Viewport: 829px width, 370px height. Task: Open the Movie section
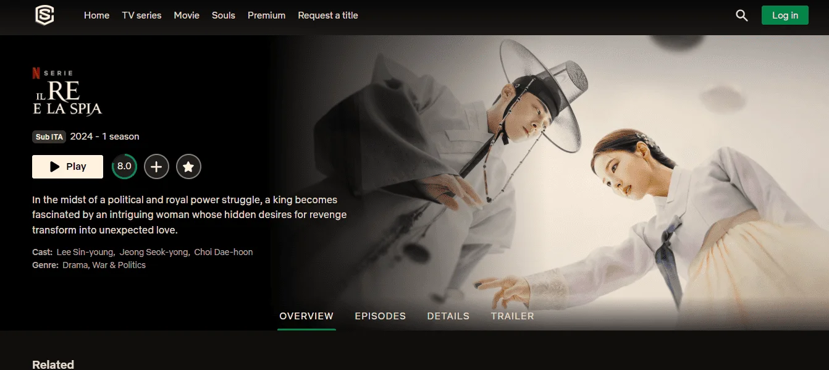coord(187,15)
